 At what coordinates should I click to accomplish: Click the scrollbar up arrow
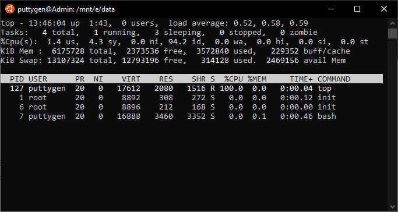click(392, 23)
